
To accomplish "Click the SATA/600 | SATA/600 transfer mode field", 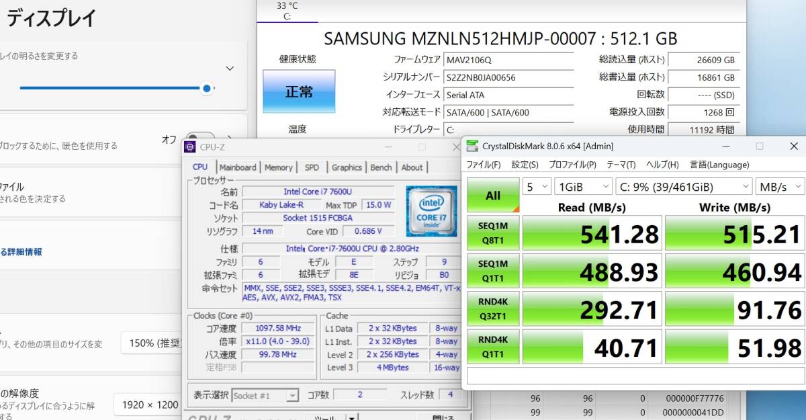I will pyautogui.click(x=508, y=112).
